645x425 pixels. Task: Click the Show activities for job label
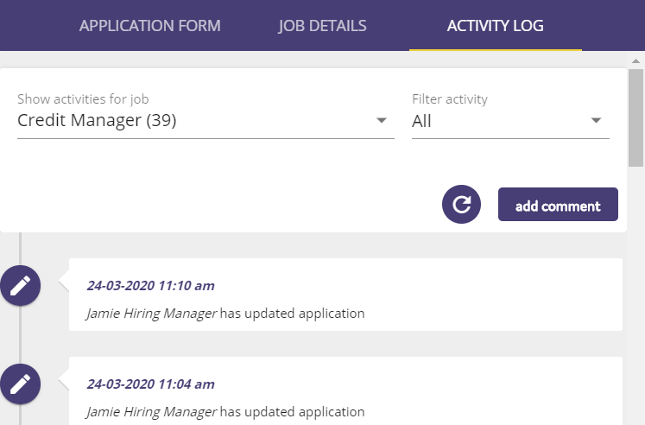pyautogui.click(x=83, y=99)
